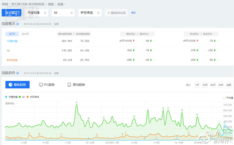Screen dimensions: 234x145
Task: Click the 整体搜索指数 column header
Action: [x=65, y=34]
